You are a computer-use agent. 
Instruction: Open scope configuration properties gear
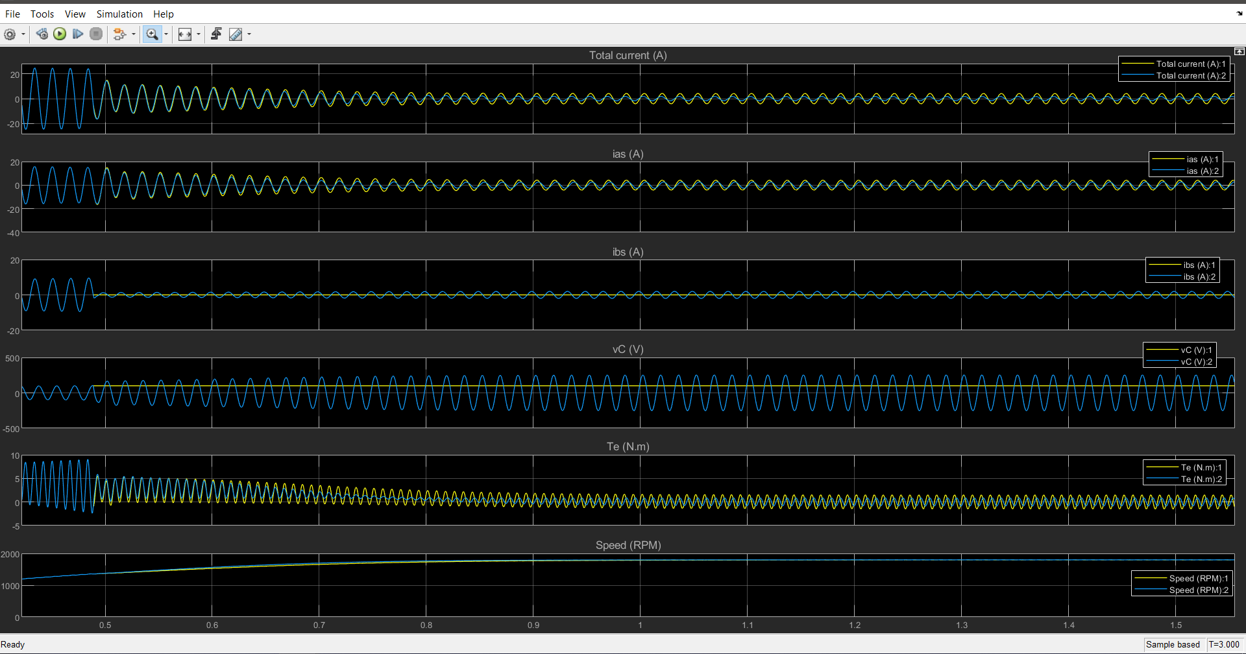click(x=10, y=34)
